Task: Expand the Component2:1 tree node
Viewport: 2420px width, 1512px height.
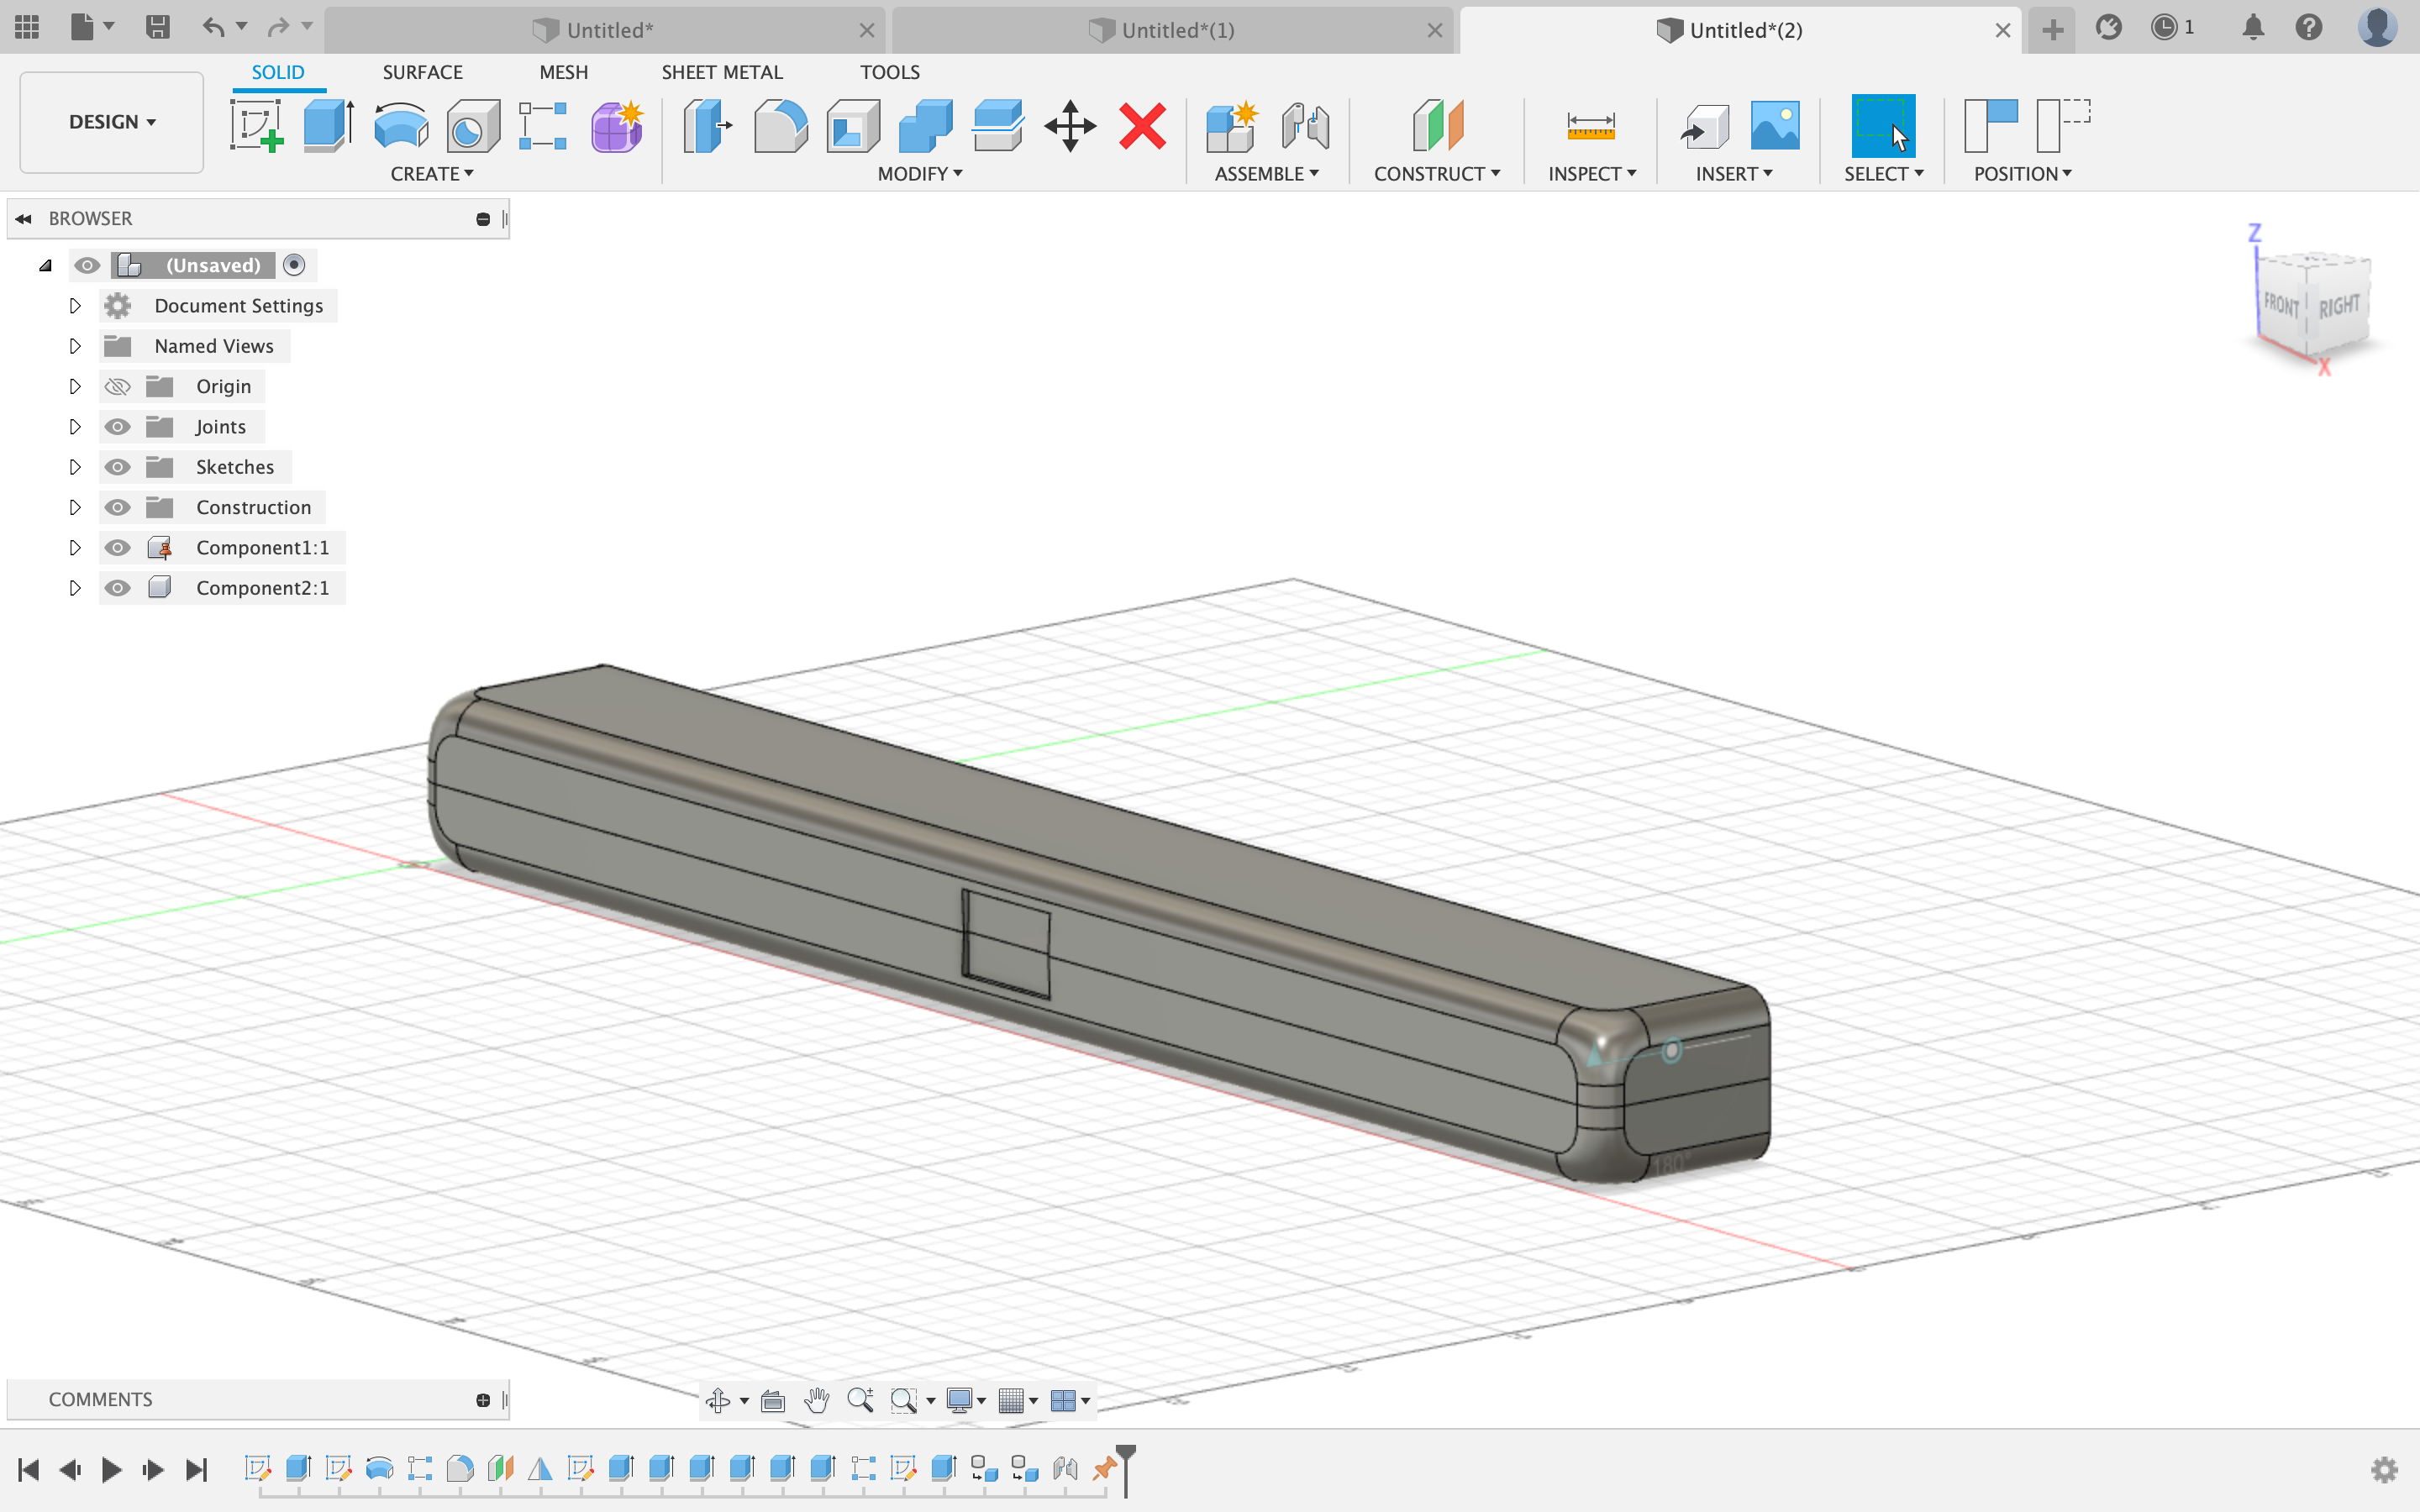Action: [75, 588]
